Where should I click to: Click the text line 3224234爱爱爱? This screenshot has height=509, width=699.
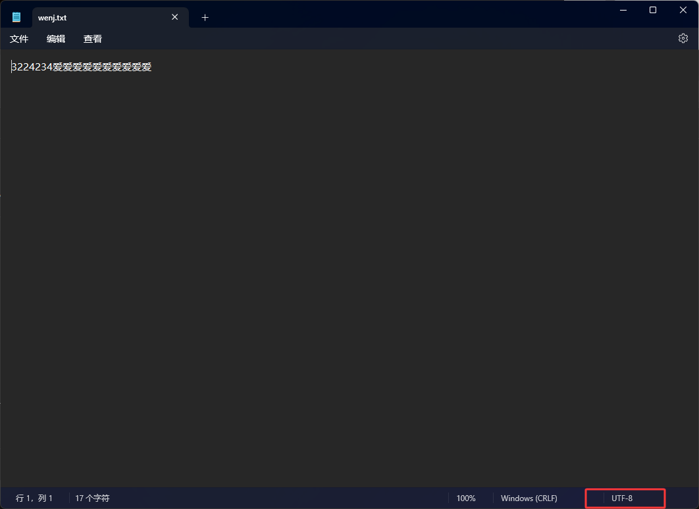[x=81, y=67]
